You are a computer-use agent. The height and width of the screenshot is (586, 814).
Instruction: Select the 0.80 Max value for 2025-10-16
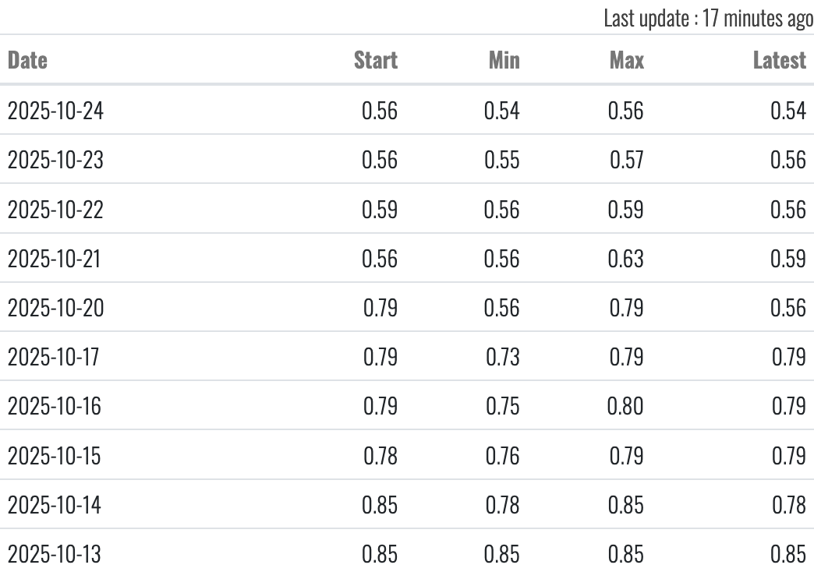[x=626, y=407]
